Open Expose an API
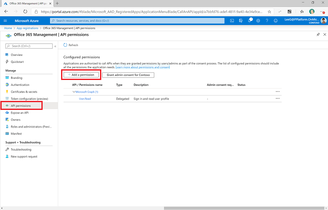Screen dimensions: 328x210 [x=20, y=112]
